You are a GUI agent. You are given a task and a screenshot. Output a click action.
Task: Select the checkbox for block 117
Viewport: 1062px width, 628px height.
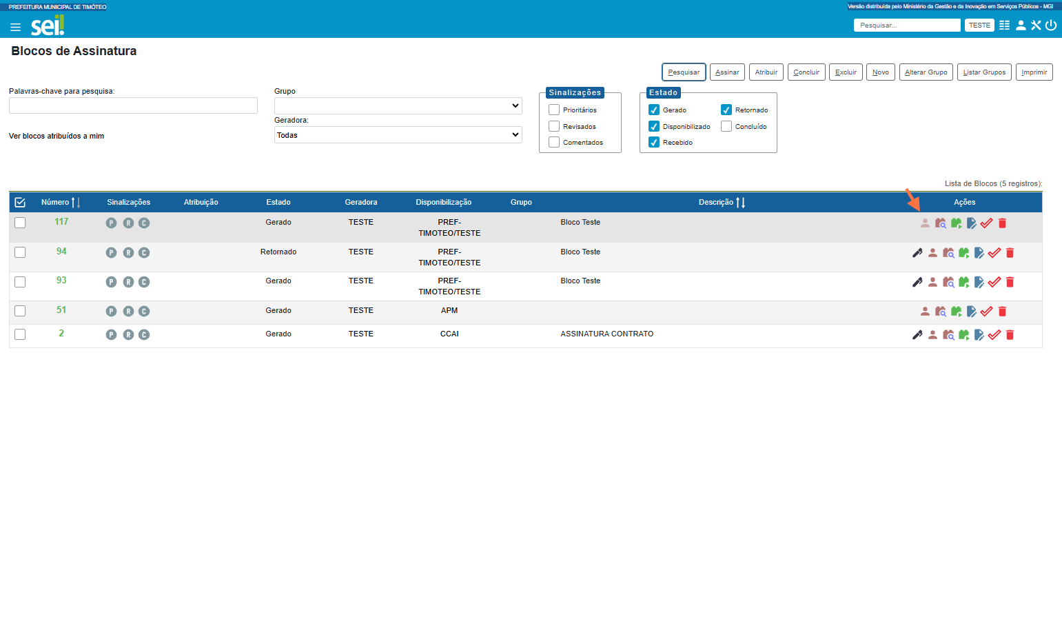click(20, 223)
